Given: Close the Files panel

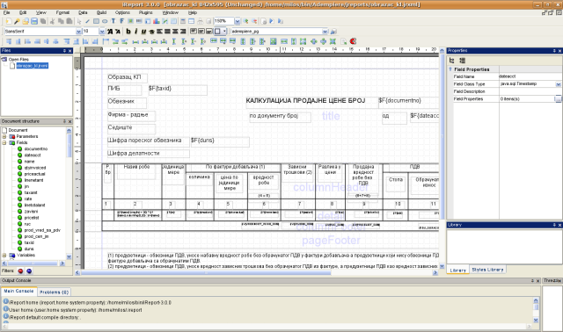Looking at the screenshot, I should click(x=70, y=51).
